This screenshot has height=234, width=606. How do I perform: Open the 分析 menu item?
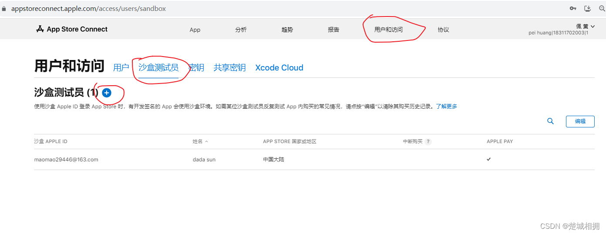coord(241,30)
